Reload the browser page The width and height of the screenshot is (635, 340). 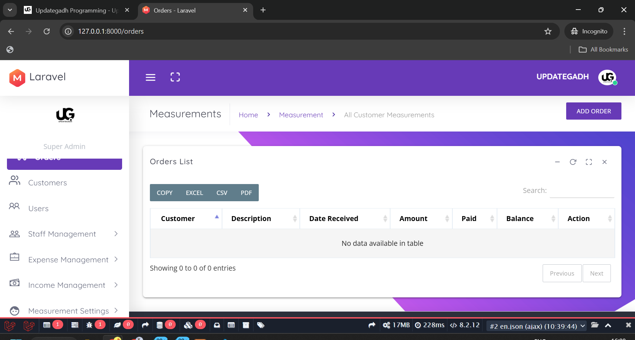coord(47,31)
